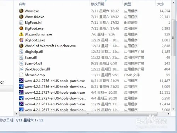Click the DMP 文件 type of bfcrash.dmp
This screenshot has width=177, height=133.
[x=132, y=75]
